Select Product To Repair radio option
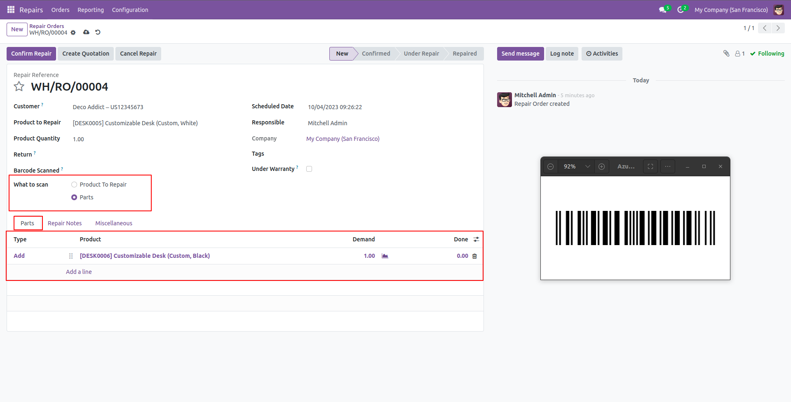This screenshot has width=791, height=402. 74,185
